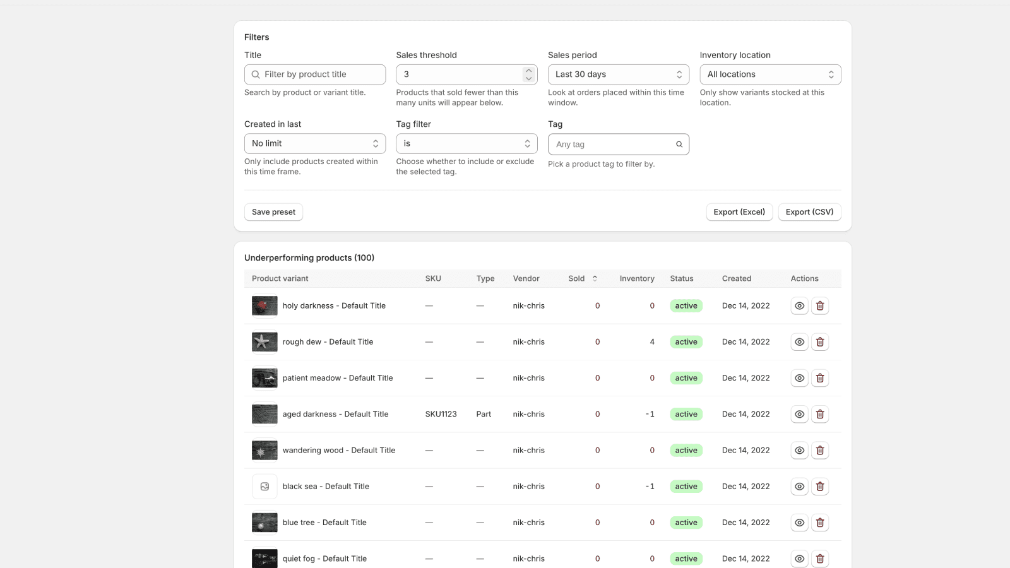Delete the black sea row with trash icon
Image resolution: width=1010 pixels, height=568 pixels.
pyautogui.click(x=820, y=487)
